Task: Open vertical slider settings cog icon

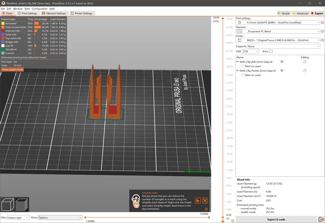Action: tap(232, 221)
